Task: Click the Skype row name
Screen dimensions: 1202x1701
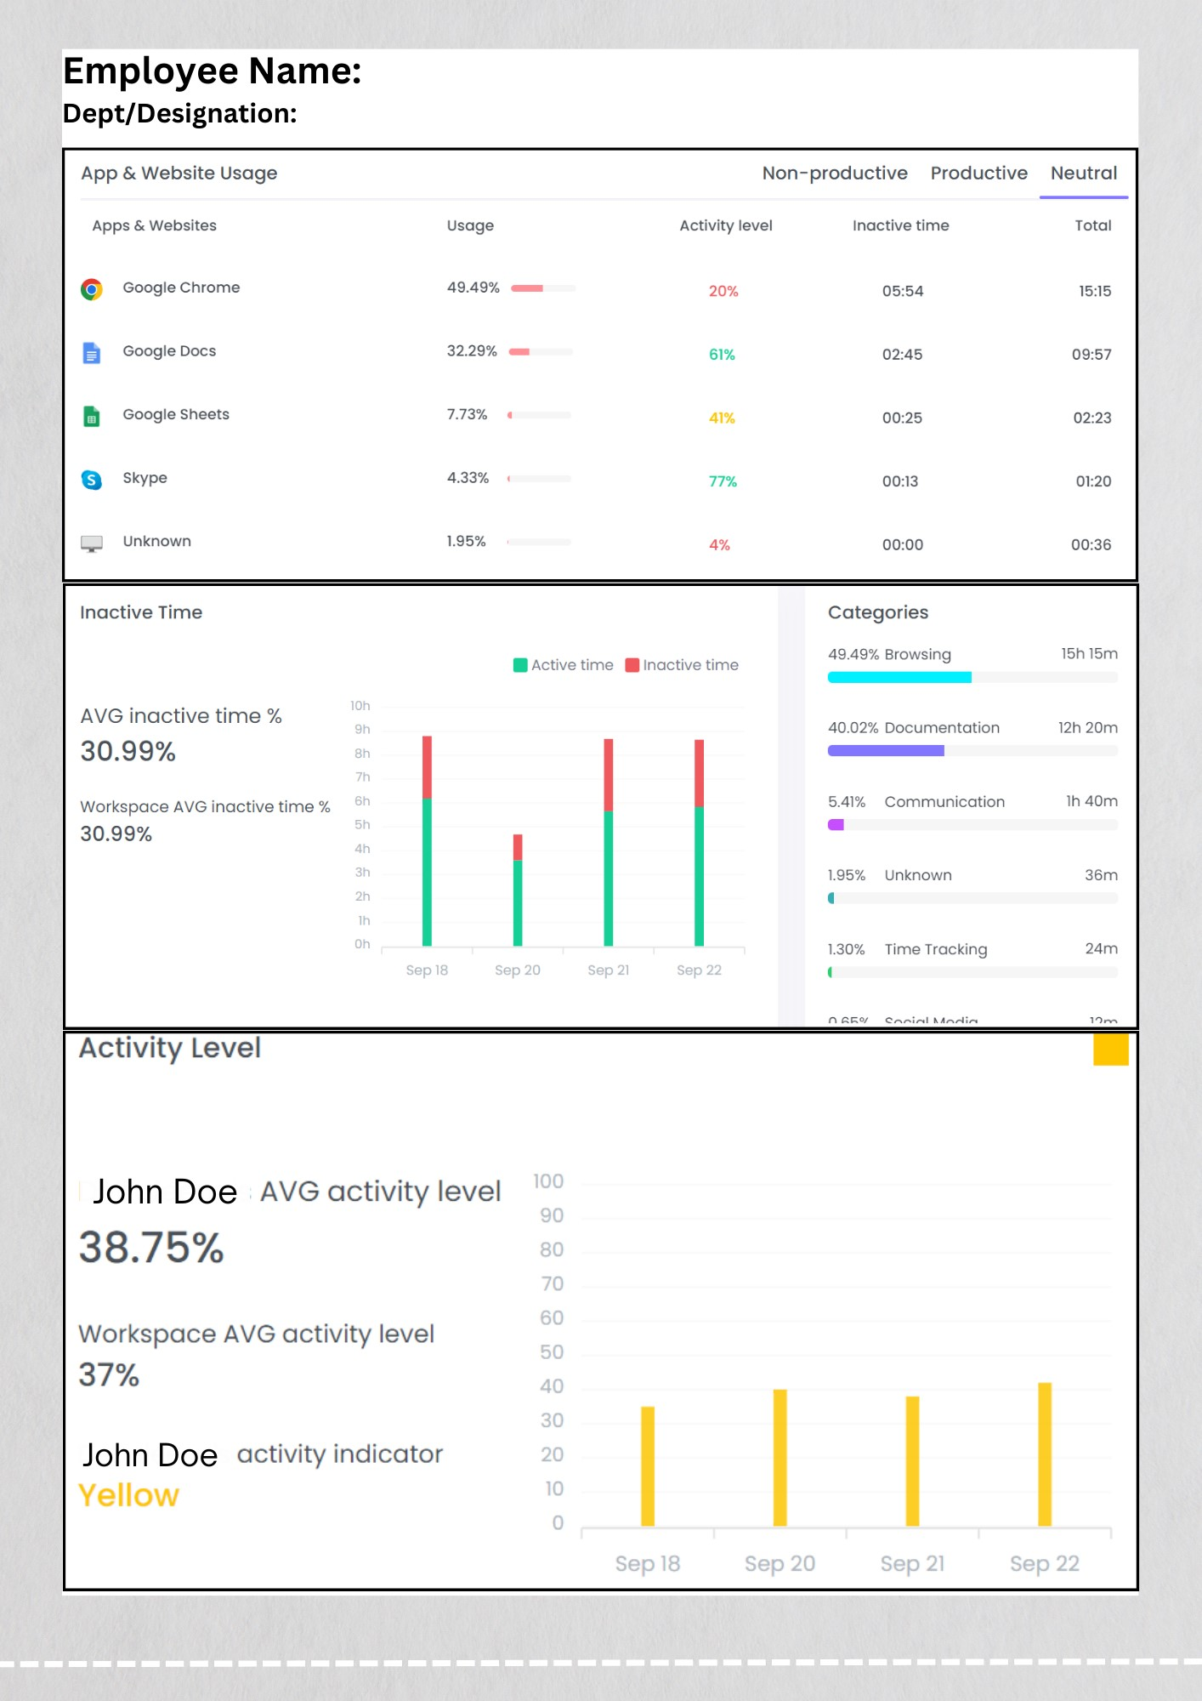Action: click(145, 478)
